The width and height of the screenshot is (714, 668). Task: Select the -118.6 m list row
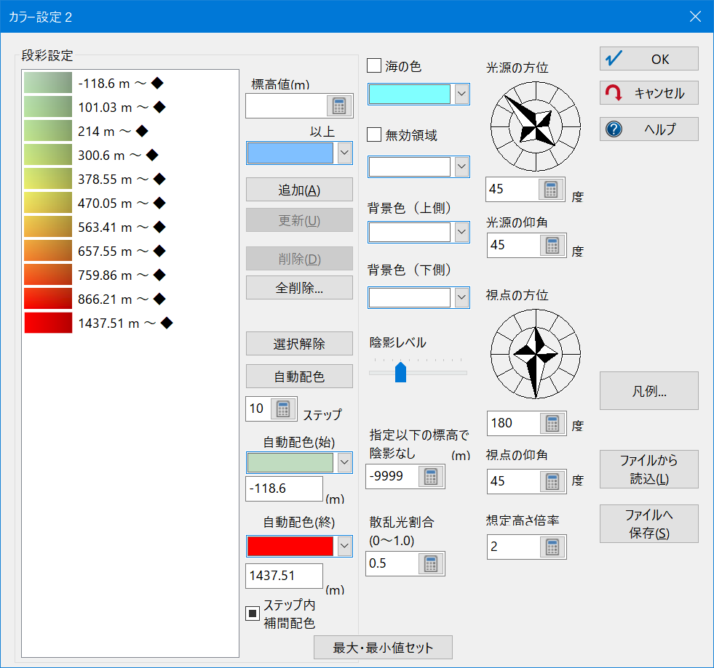point(130,83)
